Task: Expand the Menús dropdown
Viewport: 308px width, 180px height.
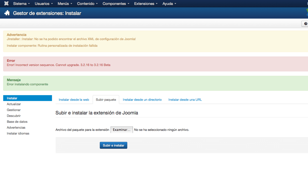Action: pos(65,4)
